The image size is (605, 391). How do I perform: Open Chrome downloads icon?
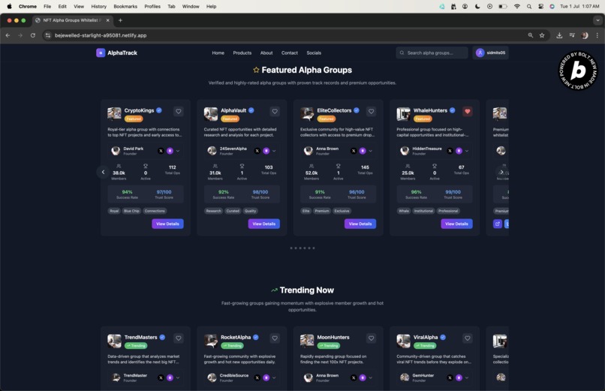click(x=559, y=35)
